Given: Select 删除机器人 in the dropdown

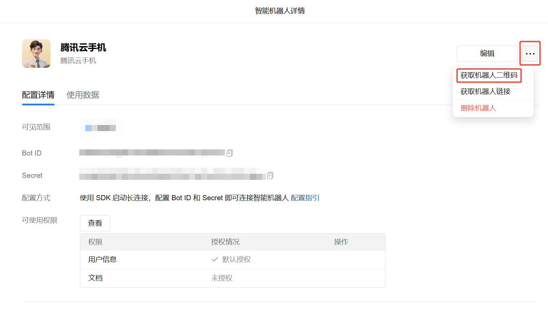Looking at the screenshot, I should 478,108.
